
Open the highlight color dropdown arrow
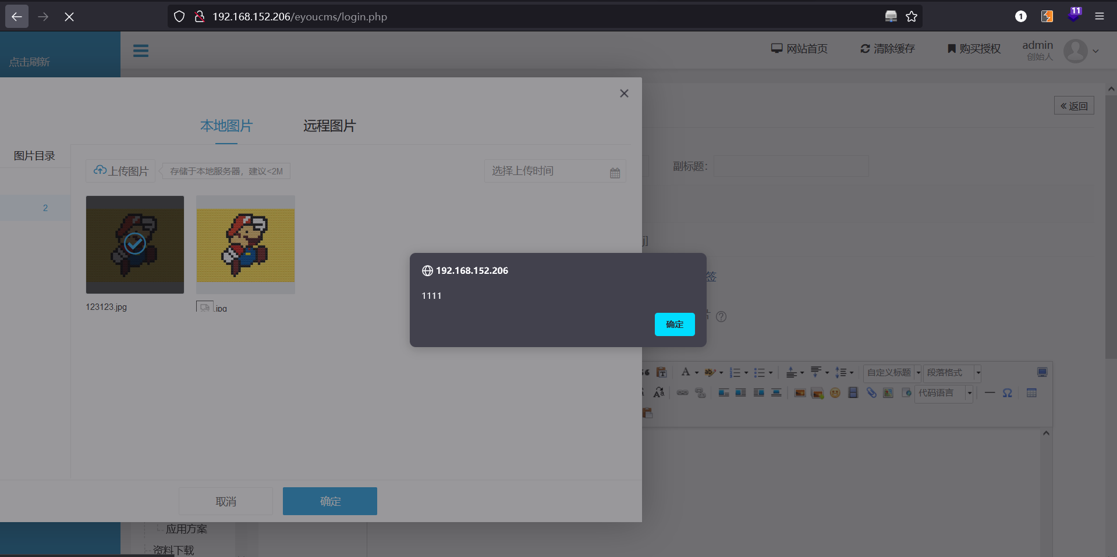(721, 373)
